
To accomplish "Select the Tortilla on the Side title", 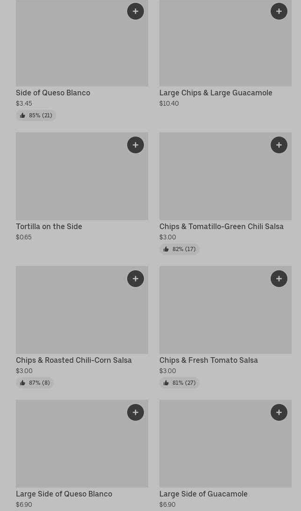I will (x=49, y=226).
